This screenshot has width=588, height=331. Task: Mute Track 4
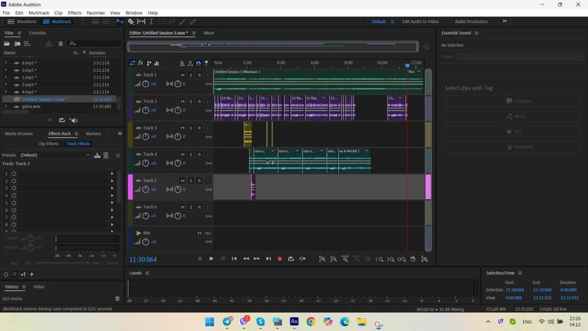click(183, 155)
